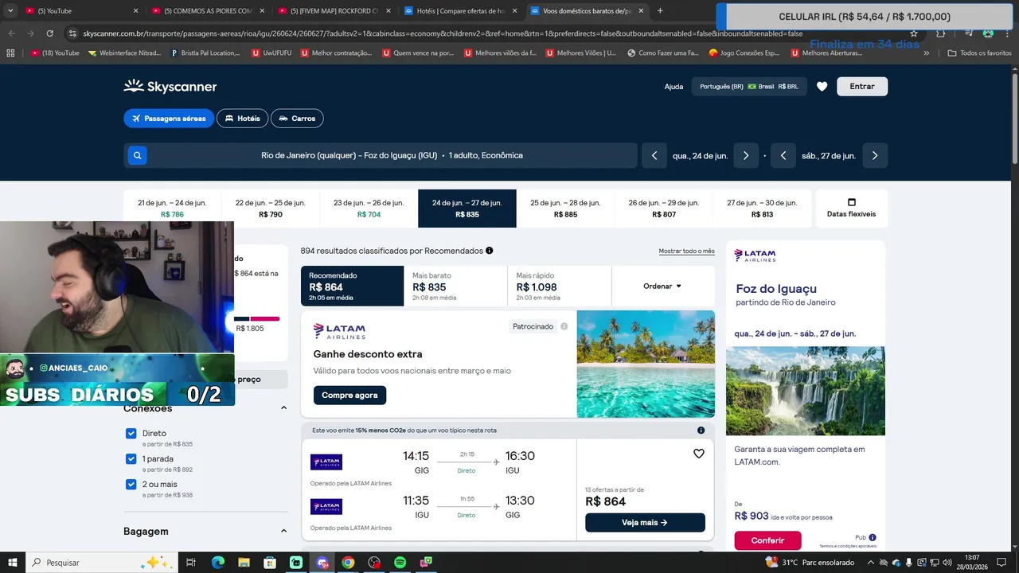The height and width of the screenshot is (573, 1019).
Task: Reload the page in browser
Action: click(49, 33)
